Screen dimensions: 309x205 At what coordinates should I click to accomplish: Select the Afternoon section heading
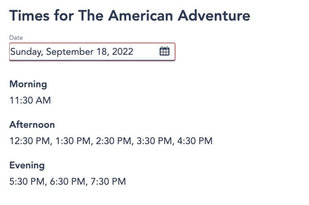tap(32, 124)
